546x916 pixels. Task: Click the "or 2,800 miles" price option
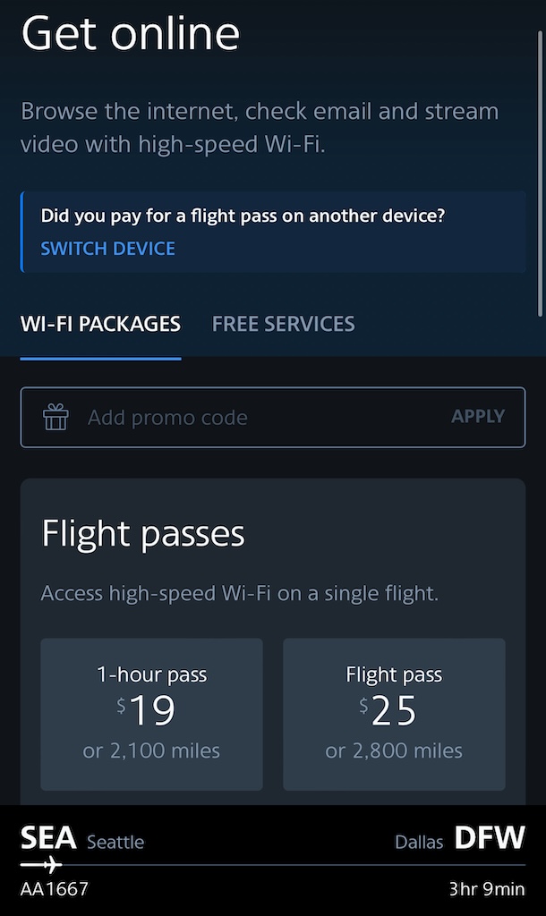[x=394, y=751]
